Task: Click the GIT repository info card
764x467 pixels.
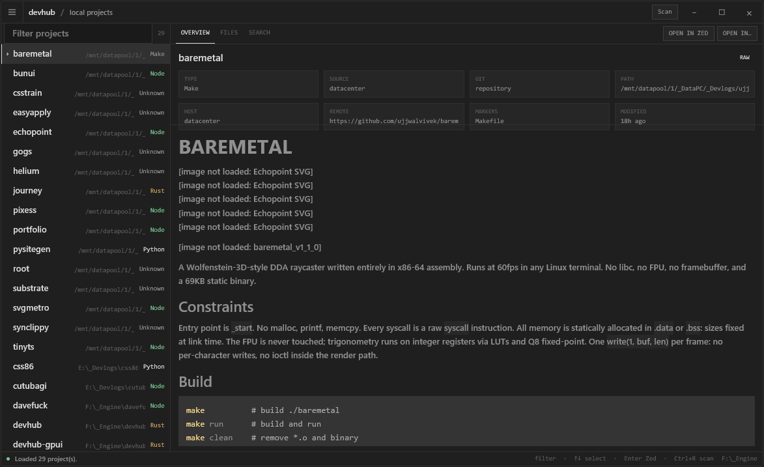Action: [539, 84]
